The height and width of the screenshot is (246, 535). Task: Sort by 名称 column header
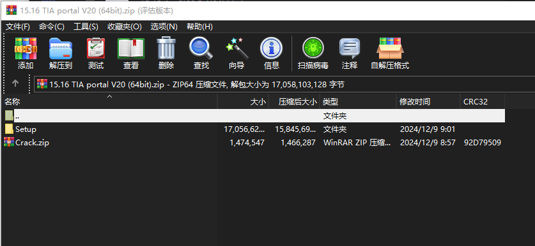109,101
